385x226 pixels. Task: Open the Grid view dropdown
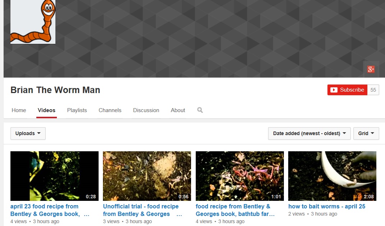(x=366, y=133)
